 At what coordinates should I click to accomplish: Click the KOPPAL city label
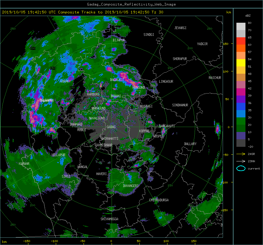(x=144, y=131)
